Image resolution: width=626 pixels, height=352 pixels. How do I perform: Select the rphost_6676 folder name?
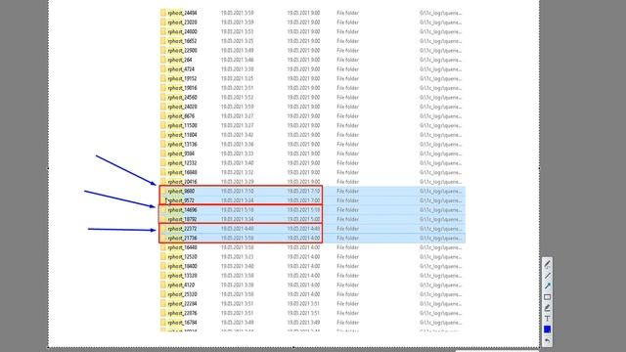pos(181,116)
